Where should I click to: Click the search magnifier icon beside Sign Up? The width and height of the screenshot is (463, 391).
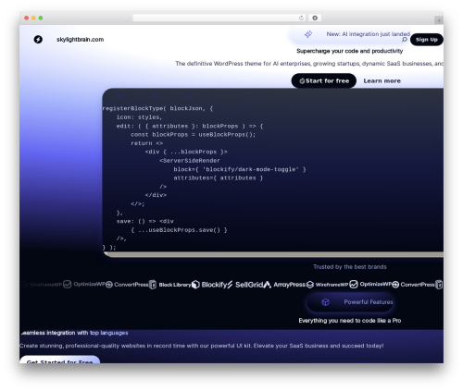click(405, 40)
